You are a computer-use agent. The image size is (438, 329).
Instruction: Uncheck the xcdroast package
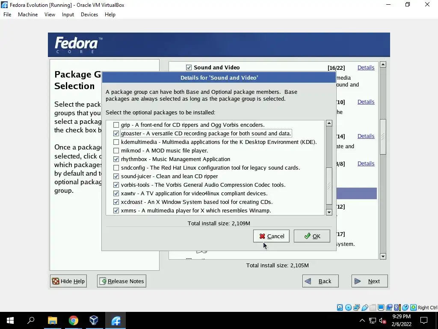pos(116,202)
